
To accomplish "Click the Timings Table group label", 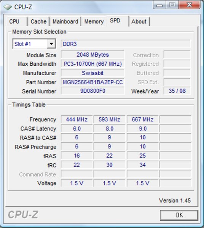I will coord(29,105).
